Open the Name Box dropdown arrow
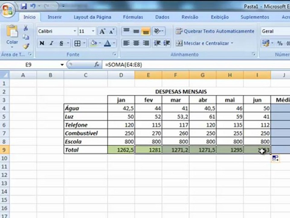Image resolution: width=290 pixels, height=218 pixels. click(62, 65)
